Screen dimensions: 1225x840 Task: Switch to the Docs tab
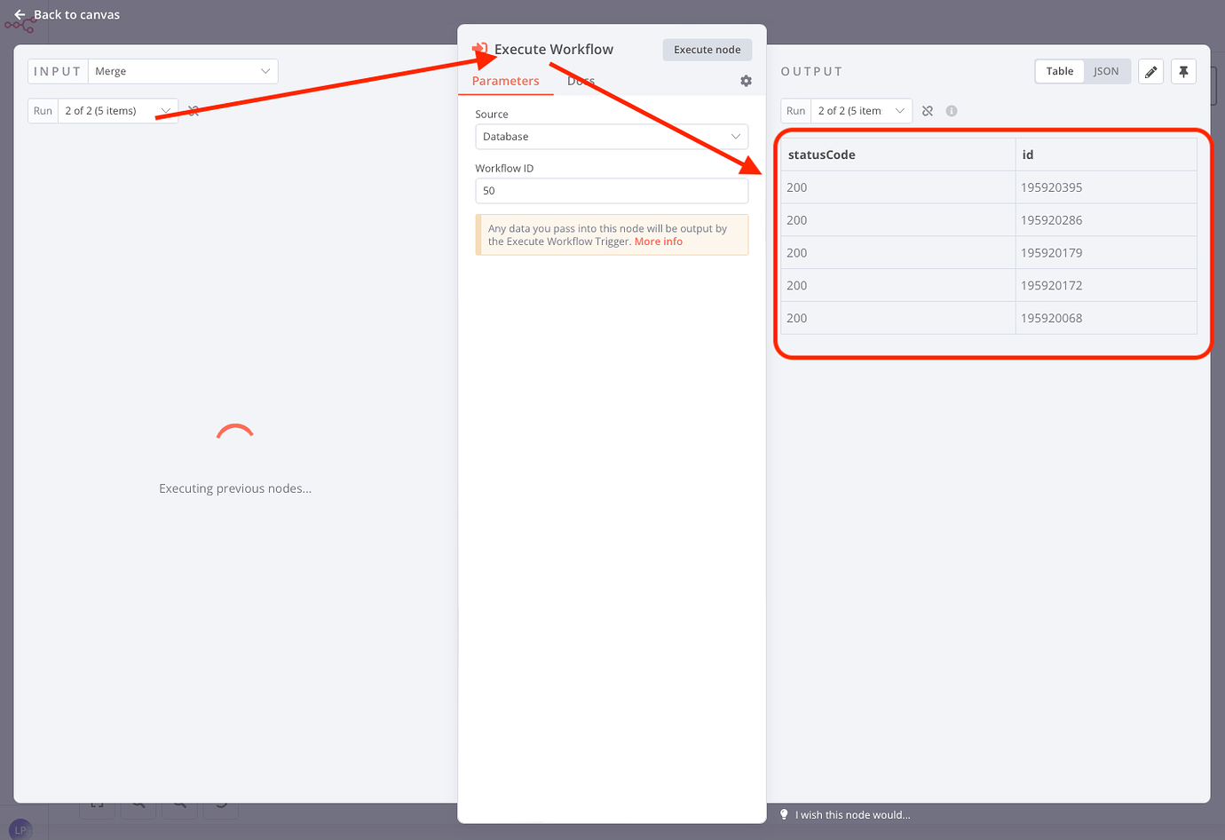click(581, 80)
